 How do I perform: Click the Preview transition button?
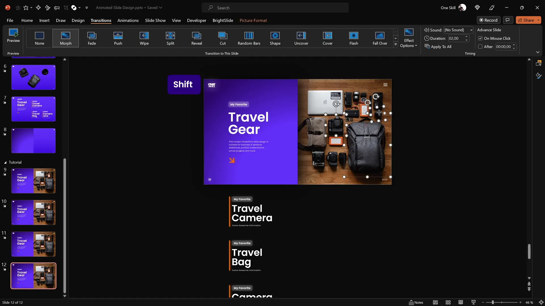pos(13,36)
